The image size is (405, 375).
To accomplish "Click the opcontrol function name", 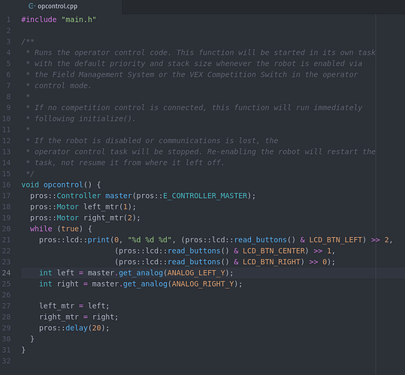I will point(63,184).
